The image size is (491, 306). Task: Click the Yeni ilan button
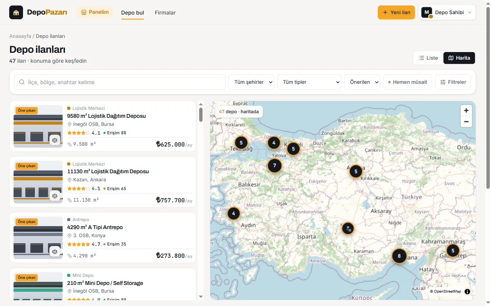396,12
